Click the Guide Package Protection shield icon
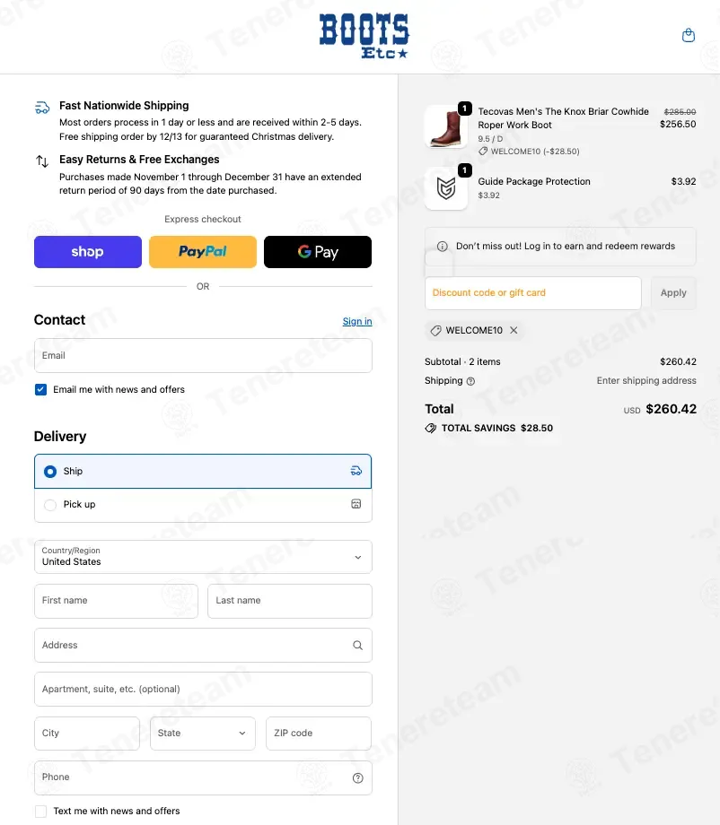The height and width of the screenshot is (825, 720). (x=445, y=188)
